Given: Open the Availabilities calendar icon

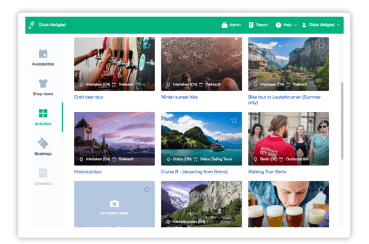Looking at the screenshot, I should 43,53.
